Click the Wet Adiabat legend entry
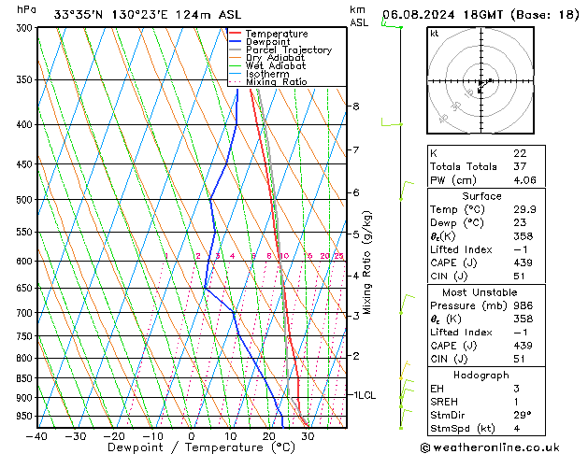Viewport: 588px width, 454px height. (267, 66)
